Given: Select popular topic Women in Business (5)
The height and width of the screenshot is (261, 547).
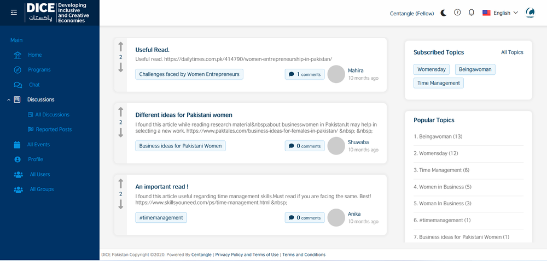Looking at the screenshot, I should pos(443,187).
